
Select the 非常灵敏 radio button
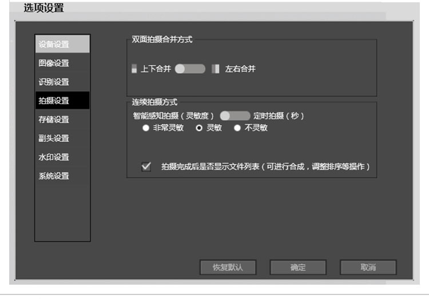[145, 127]
